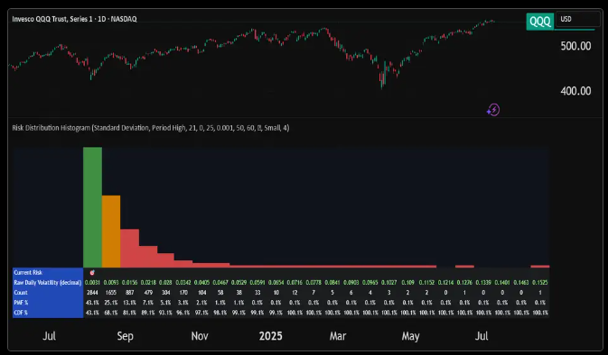The height and width of the screenshot is (355, 608).
Task: Select volatility value 0.0467
Action: [220, 283]
